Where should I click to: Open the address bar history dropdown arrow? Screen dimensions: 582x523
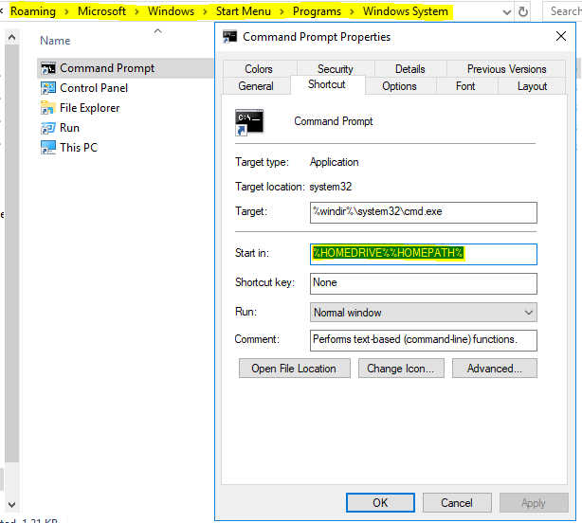pyautogui.click(x=507, y=12)
